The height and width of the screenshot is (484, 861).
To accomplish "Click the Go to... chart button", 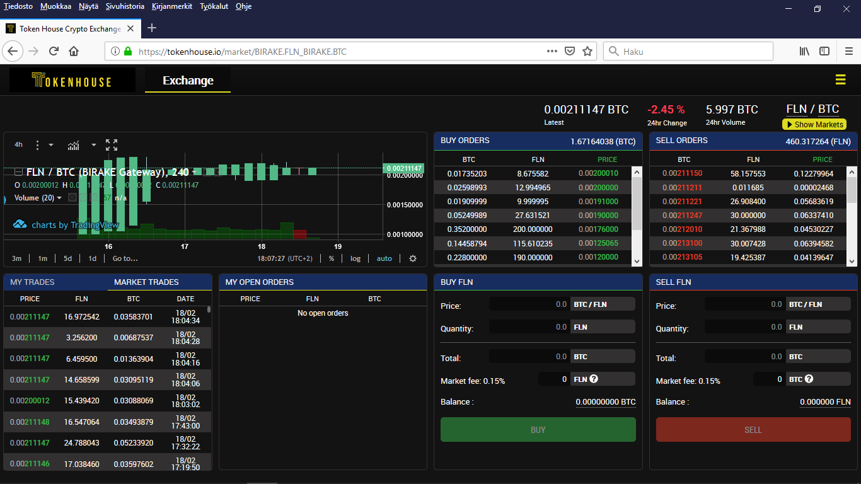I will [125, 258].
